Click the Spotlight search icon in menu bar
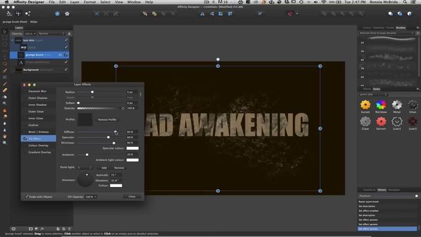Image resolution: width=421 pixels, height=237 pixels. 405,2
